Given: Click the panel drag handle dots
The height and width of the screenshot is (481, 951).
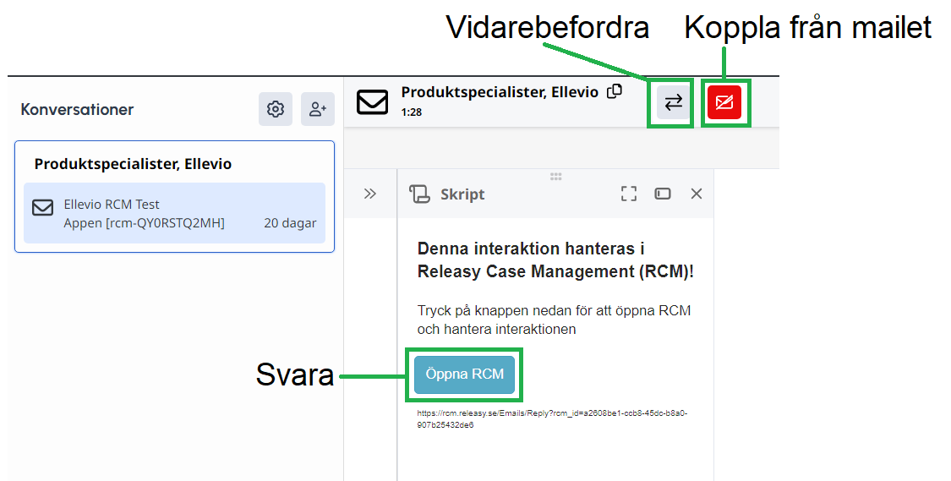Looking at the screenshot, I should pyautogui.click(x=555, y=177).
